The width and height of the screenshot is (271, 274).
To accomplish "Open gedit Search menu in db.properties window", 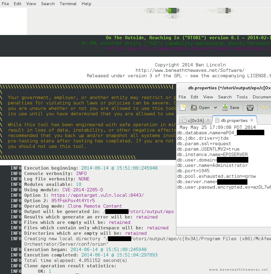I will click(225, 97).
